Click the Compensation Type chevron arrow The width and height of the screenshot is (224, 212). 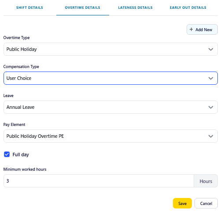point(211,78)
